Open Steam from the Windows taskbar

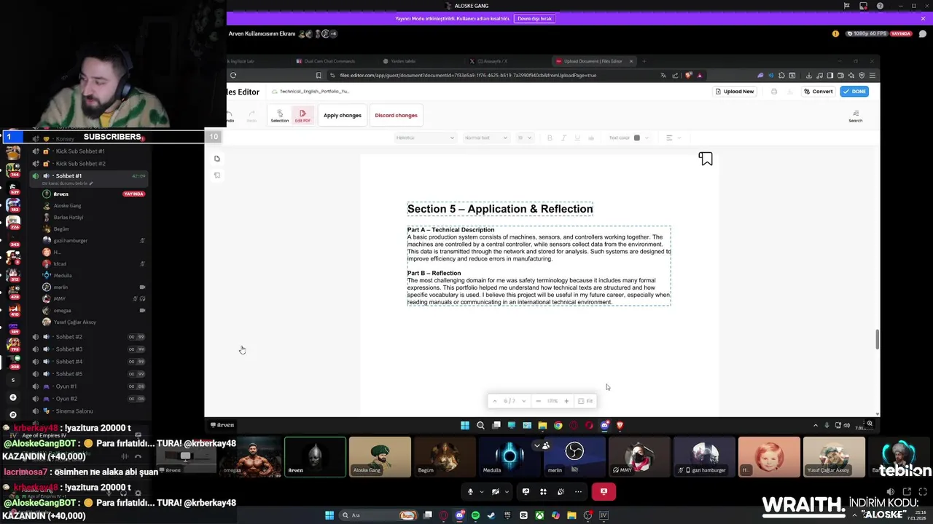491,515
